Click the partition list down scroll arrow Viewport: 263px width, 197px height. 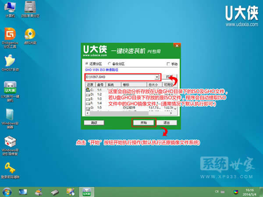(x=175, y=109)
